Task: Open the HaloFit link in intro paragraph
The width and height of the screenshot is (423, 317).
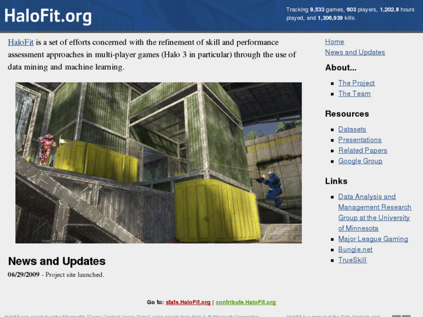Action: pyautogui.click(x=21, y=42)
